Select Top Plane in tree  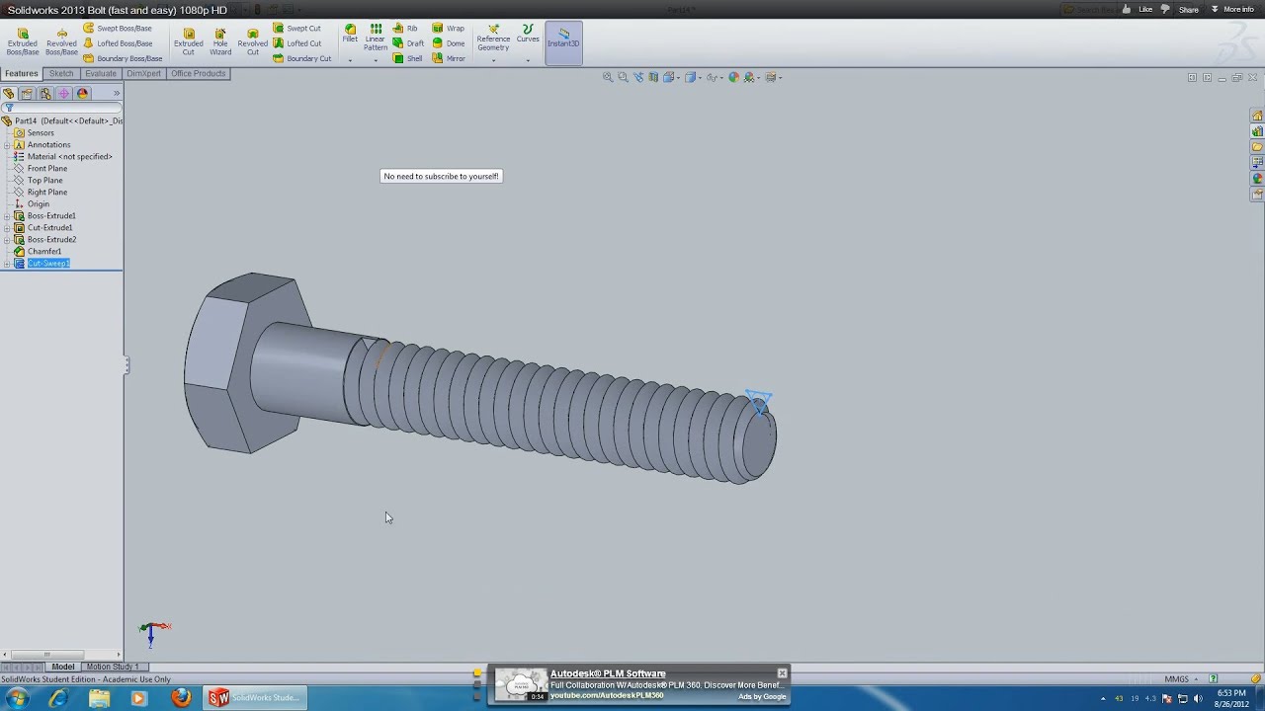pos(38,181)
